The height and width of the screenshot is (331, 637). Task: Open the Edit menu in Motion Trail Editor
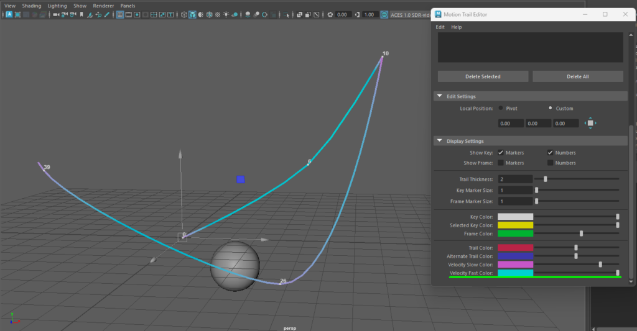(x=440, y=27)
